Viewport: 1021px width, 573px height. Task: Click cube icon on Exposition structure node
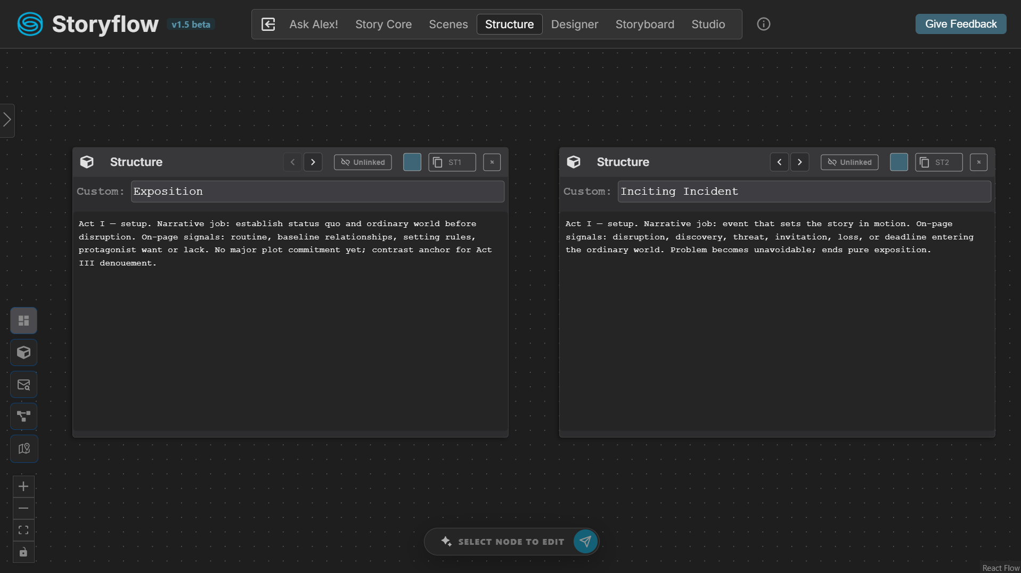[87, 162]
